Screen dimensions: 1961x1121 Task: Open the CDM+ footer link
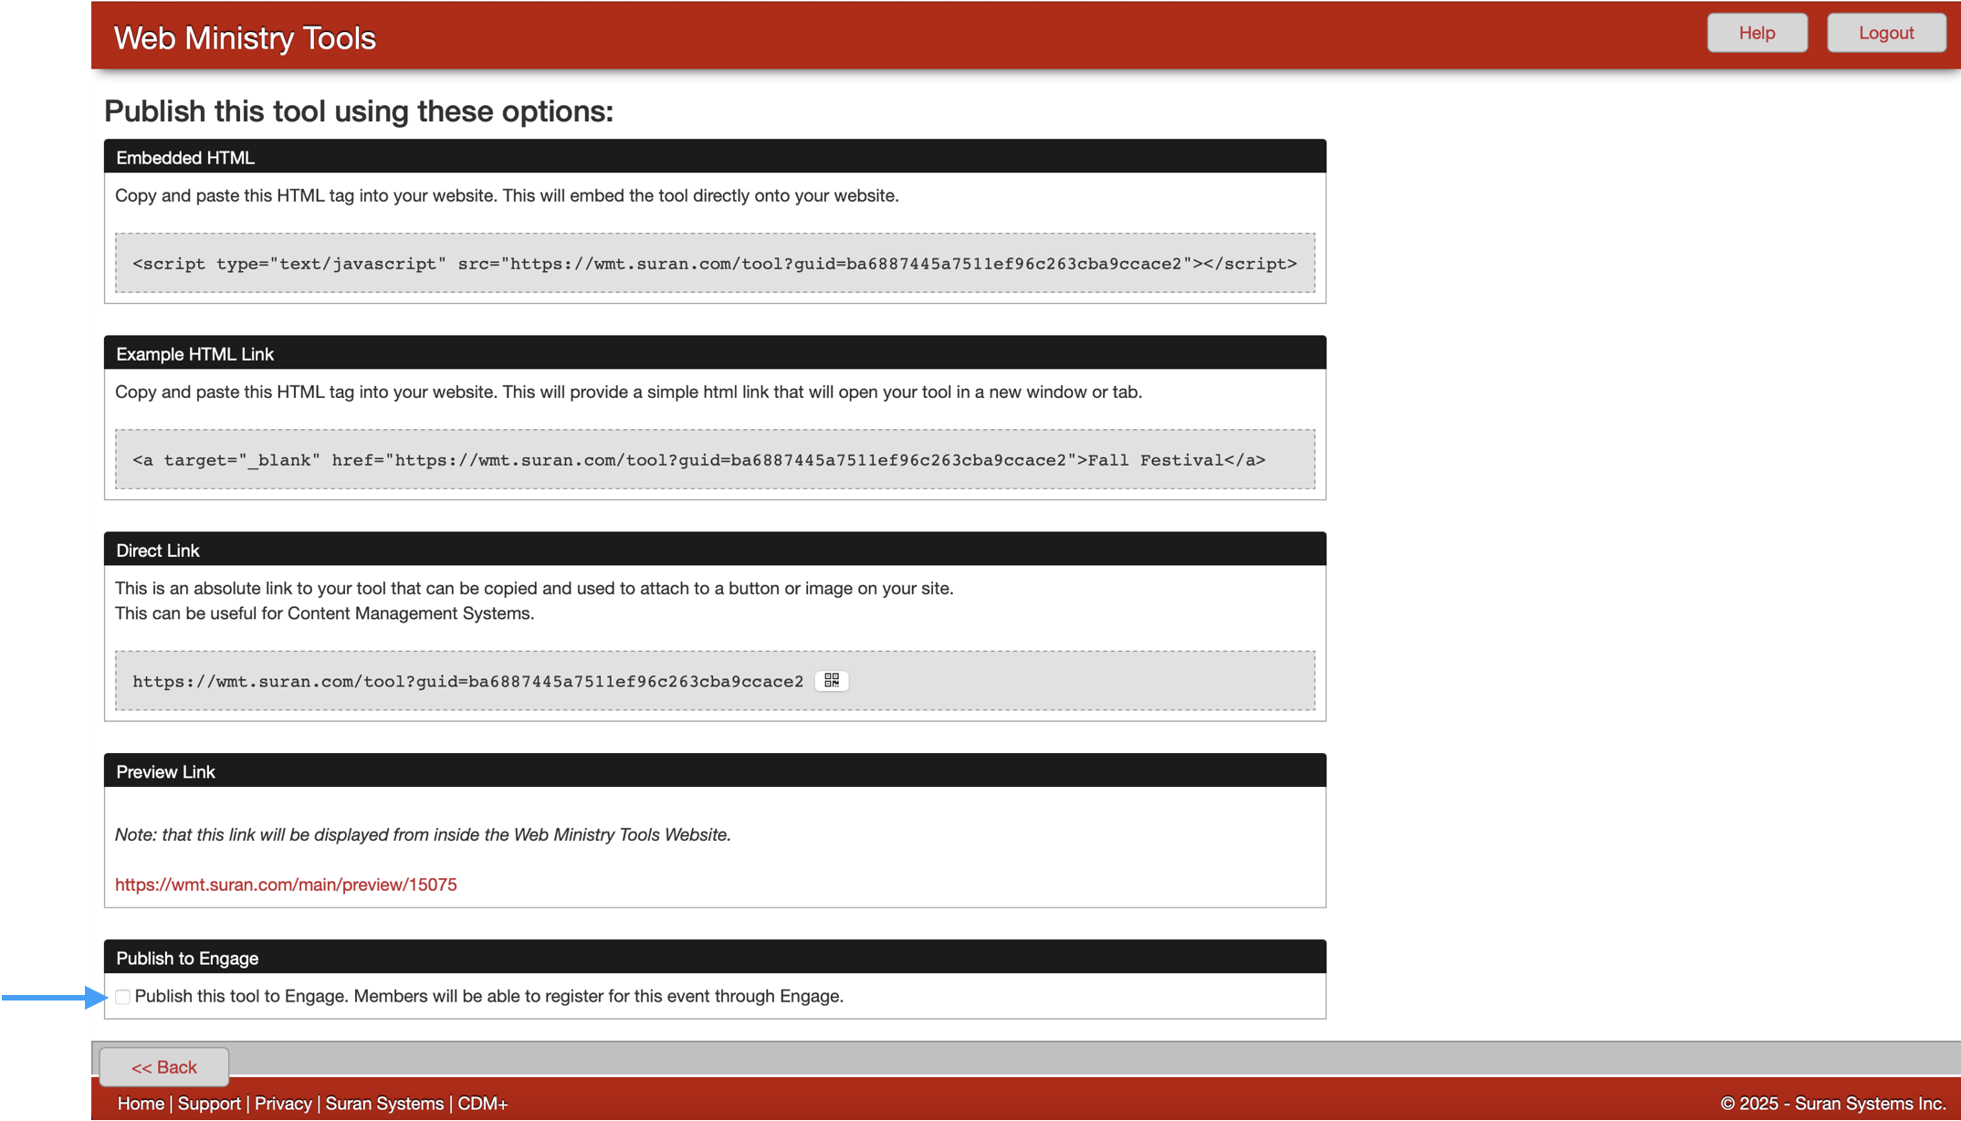coord(483,1103)
